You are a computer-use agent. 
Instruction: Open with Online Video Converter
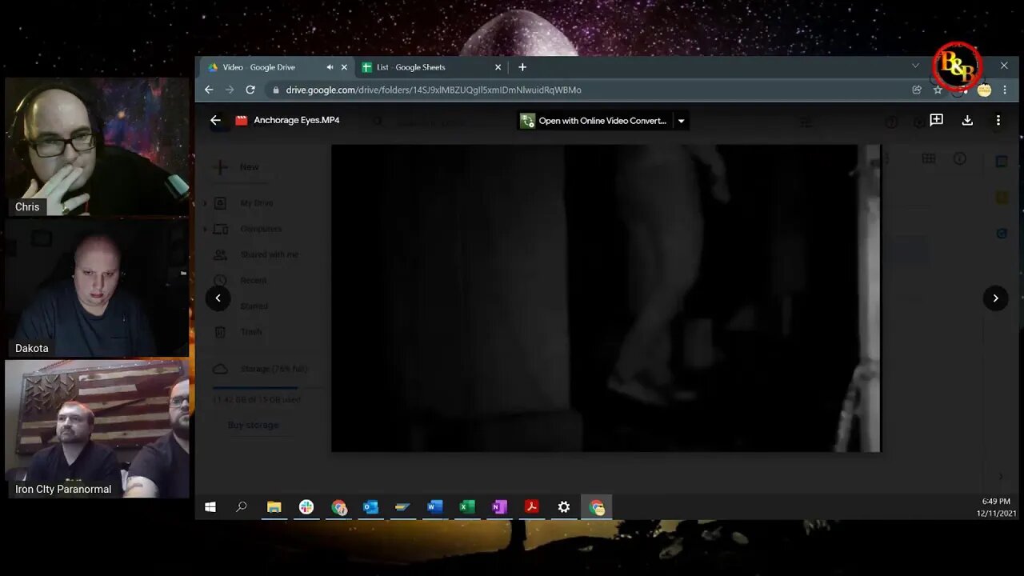click(x=594, y=121)
